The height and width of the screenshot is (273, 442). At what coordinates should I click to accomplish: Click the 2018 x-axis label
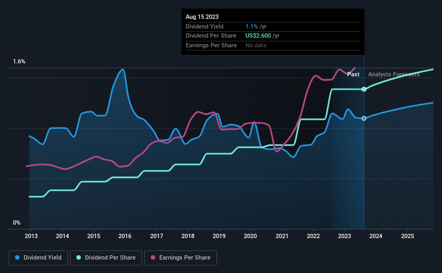click(x=188, y=236)
